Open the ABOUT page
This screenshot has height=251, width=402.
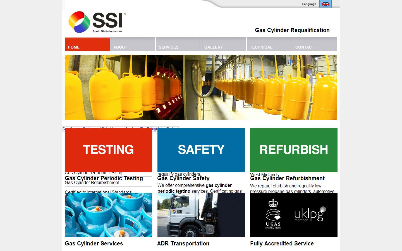pyautogui.click(x=120, y=47)
